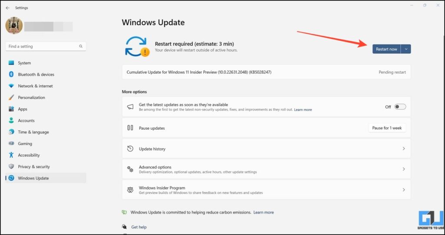Click the Find a setting search box

(46, 46)
